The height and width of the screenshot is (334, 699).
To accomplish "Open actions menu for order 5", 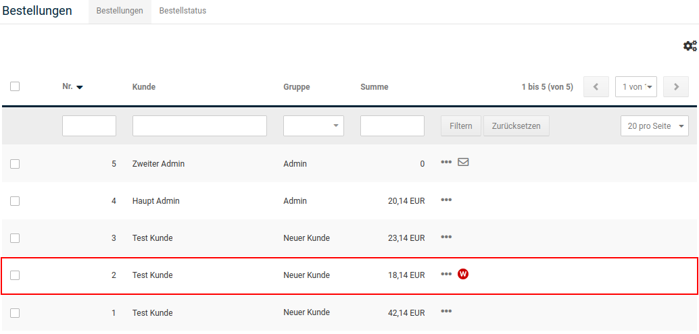I will pyautogui.click(x=446, y=163).
